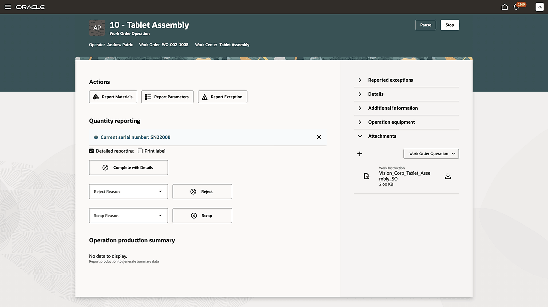The image size is (548, 307).
Task: Click operator name Andrew Patric
Action: coord(120,45)
